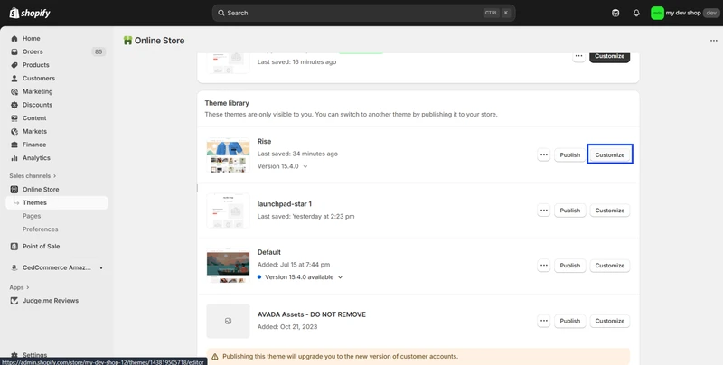
Task: Open the notifications bell
Action: coord(636,13)
